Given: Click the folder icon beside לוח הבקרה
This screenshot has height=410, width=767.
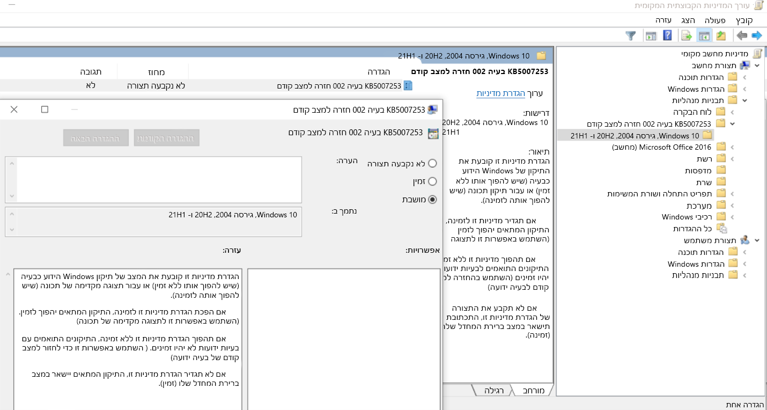Looking at the screenshot, I should coord(721,112).
